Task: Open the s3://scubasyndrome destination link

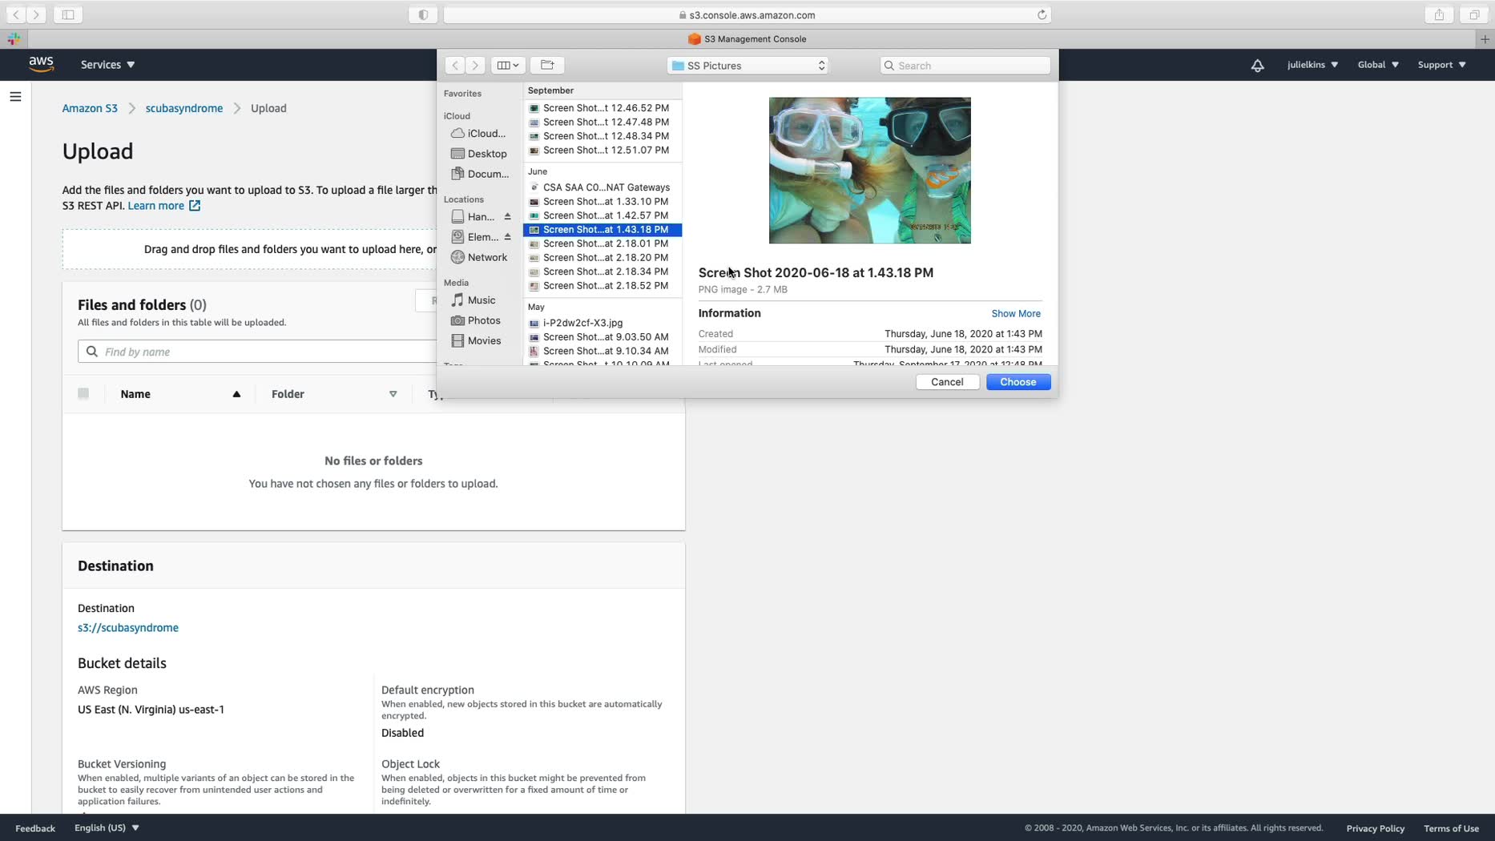Action: 128,628
